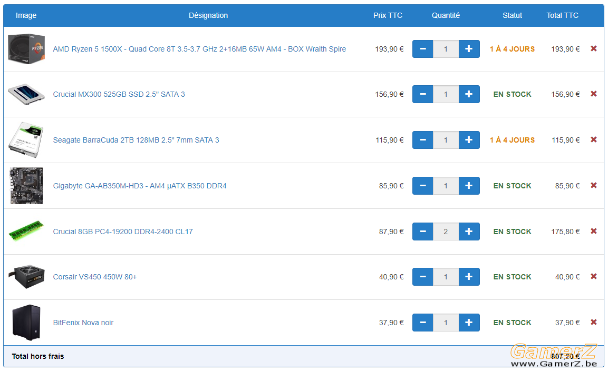The image size is (608, 372).
Task: Click the 175,80 € total for Crucial RAM
Action: point(565,232)
